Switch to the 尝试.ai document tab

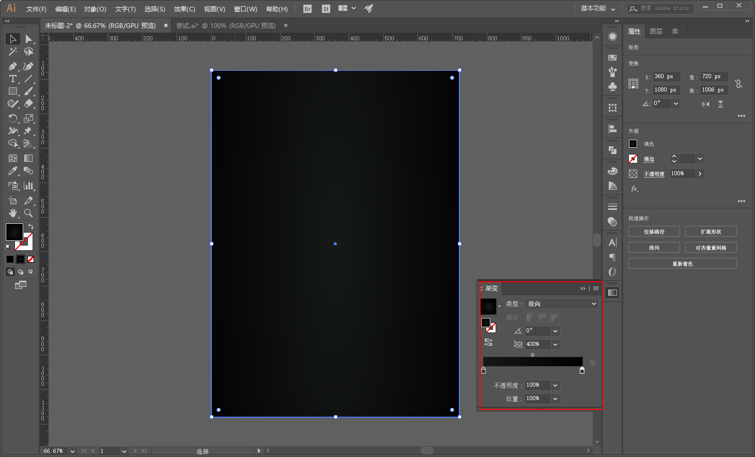click(226, 25)
